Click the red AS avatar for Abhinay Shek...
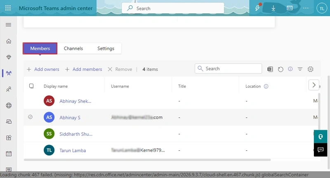 49,101
